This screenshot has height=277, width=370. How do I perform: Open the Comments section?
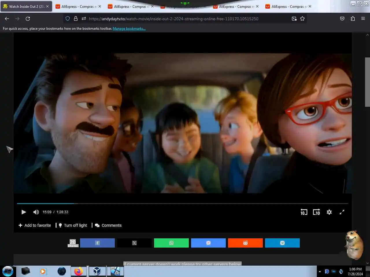108,225
